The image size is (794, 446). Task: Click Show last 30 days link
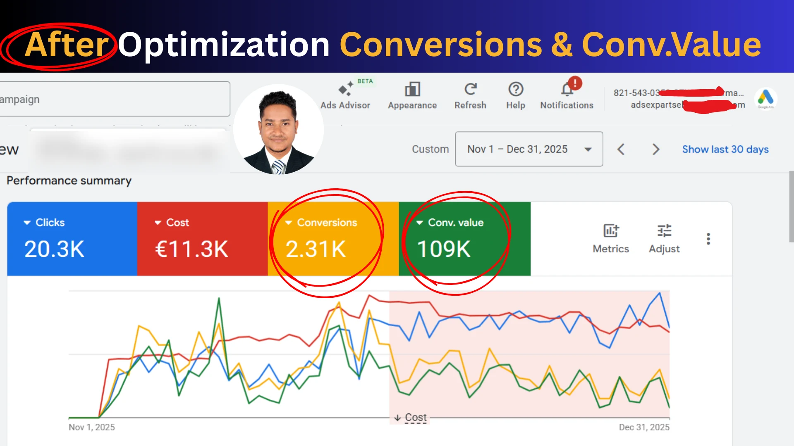click(x=725, y=149)
